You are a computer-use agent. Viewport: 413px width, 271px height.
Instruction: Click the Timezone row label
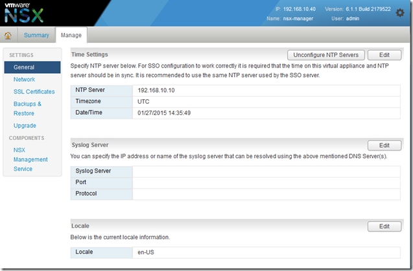pyautogui.click(x=88, y=101)
